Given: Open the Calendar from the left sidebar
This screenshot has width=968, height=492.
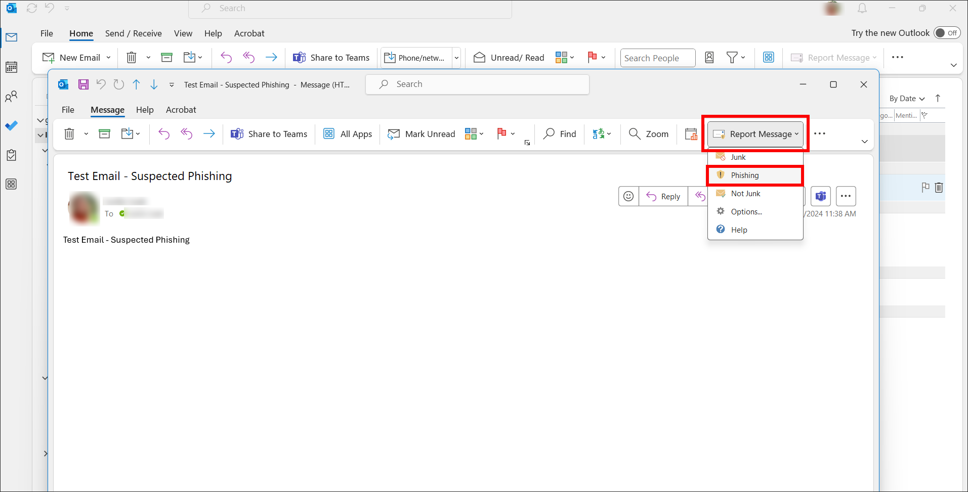Looking at the screenshot, I should (x=11, y=66).
